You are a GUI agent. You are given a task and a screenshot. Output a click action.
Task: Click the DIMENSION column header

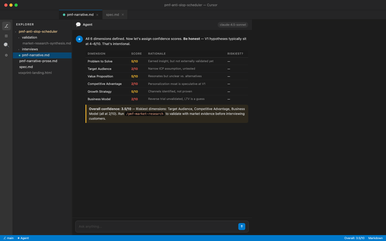click(x=96, y=54)
